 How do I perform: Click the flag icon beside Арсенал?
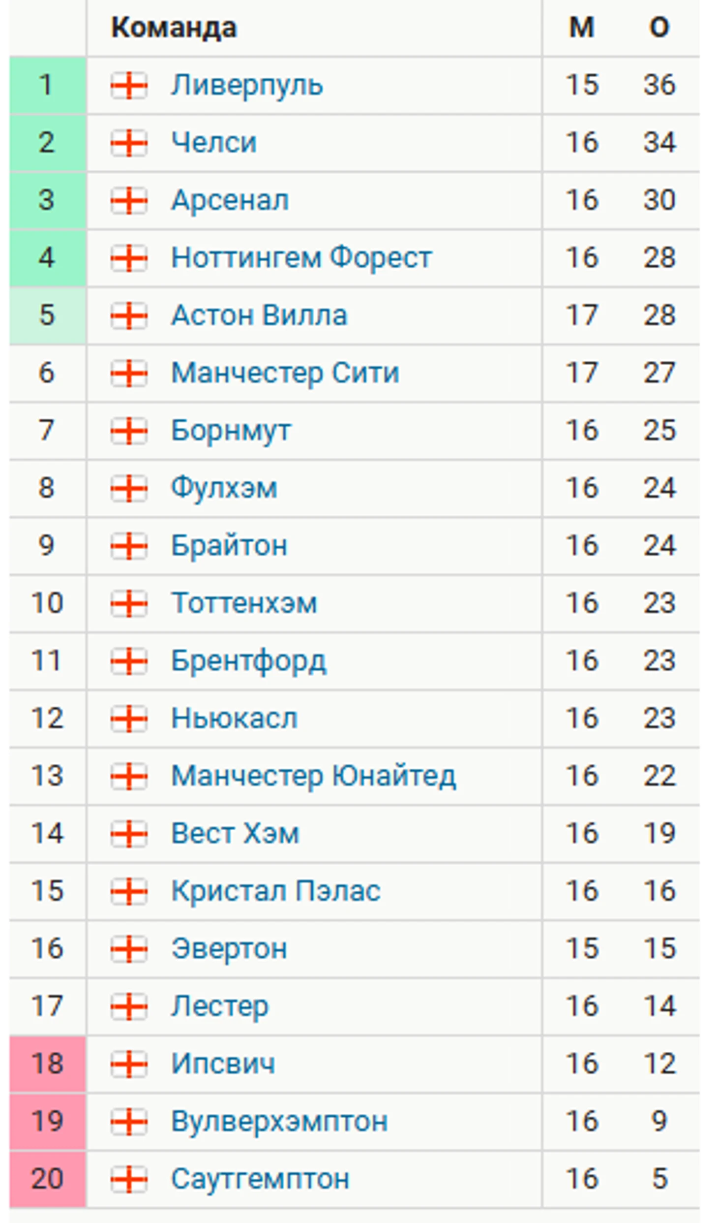pos(129,201)
